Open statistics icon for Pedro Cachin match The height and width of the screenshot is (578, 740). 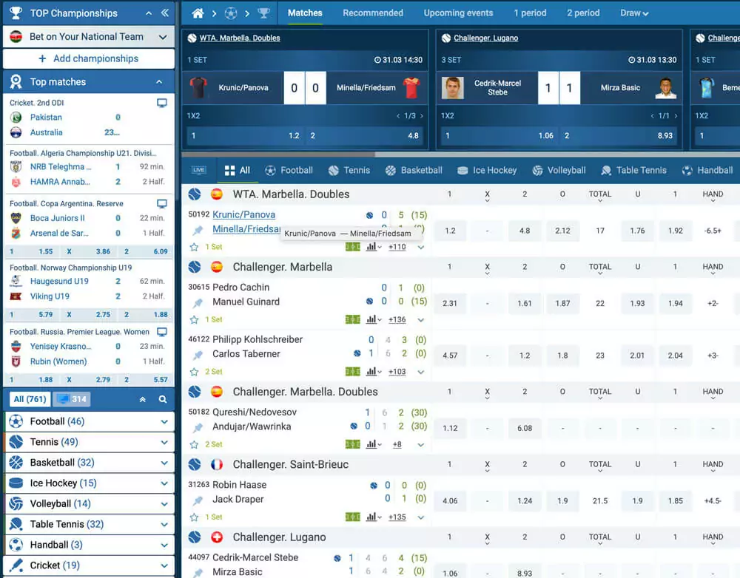point(372,320)
